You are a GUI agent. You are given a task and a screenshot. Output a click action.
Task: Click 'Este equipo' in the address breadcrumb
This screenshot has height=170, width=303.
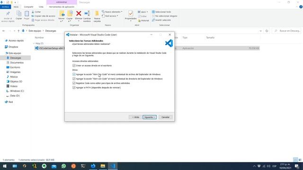click(x=35, y=31)
